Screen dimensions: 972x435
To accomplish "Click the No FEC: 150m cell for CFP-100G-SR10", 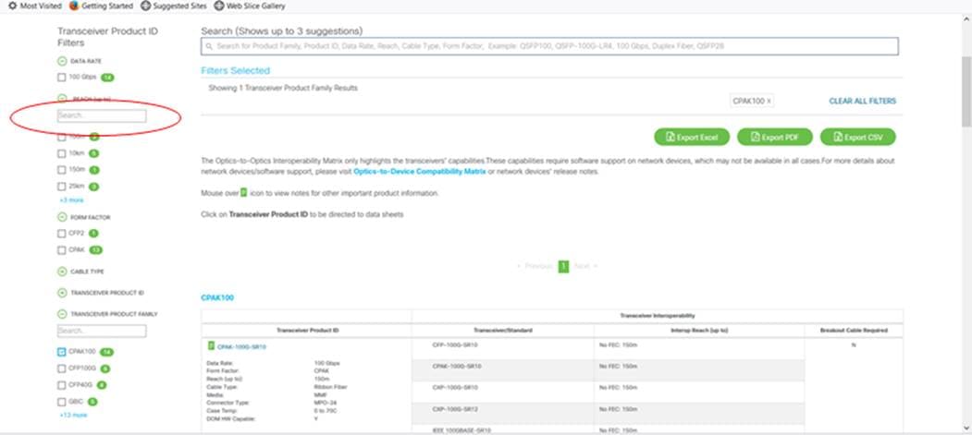I will tap(699, 349).
